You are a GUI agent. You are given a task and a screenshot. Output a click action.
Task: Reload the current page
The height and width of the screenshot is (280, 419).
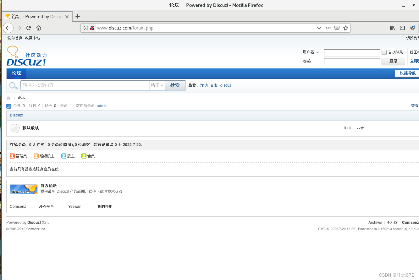[29, 28]
